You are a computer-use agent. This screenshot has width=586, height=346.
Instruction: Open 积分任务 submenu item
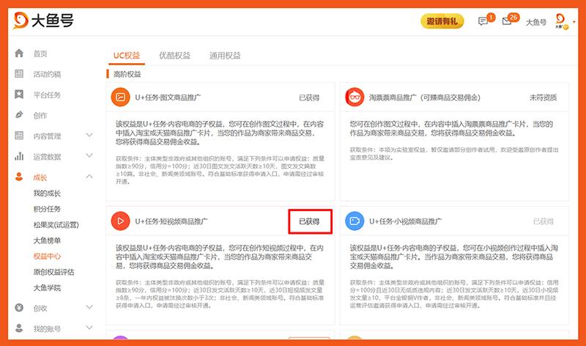(47, 209)
